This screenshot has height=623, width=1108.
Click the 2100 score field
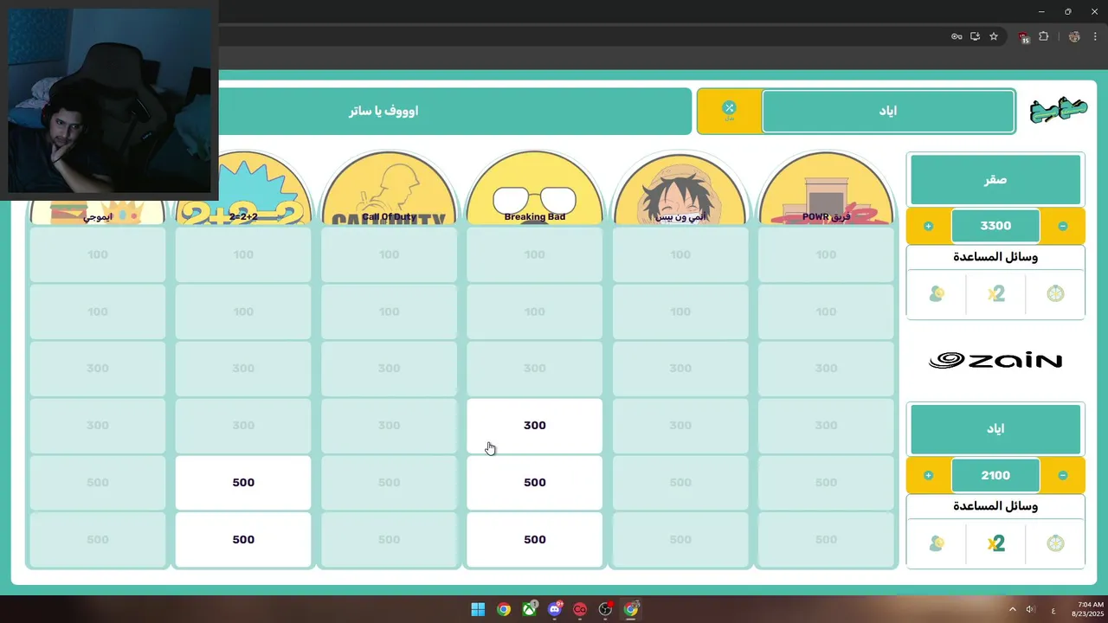pyautogui.click(x=995, y=475)
